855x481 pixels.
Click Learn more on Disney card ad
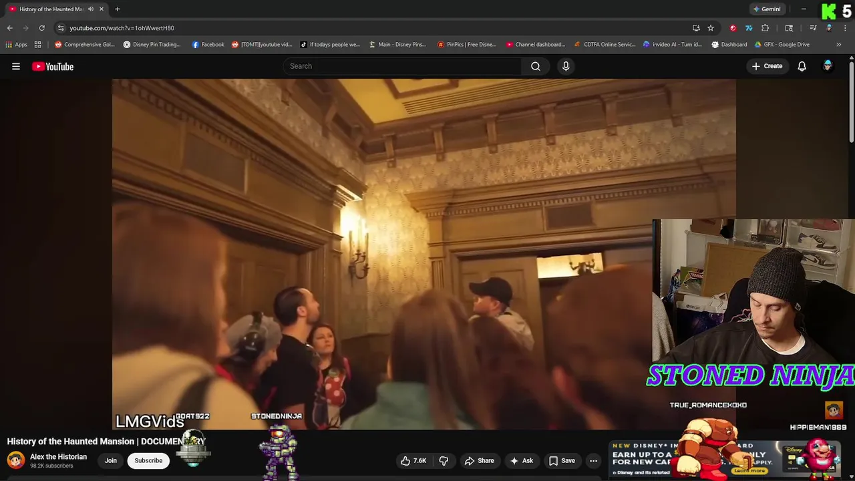pos(749,470)
